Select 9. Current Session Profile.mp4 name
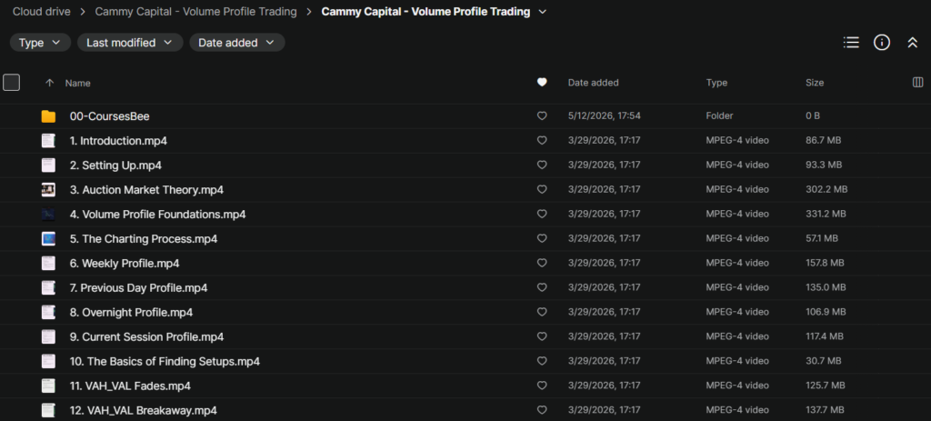 point(146,336)
